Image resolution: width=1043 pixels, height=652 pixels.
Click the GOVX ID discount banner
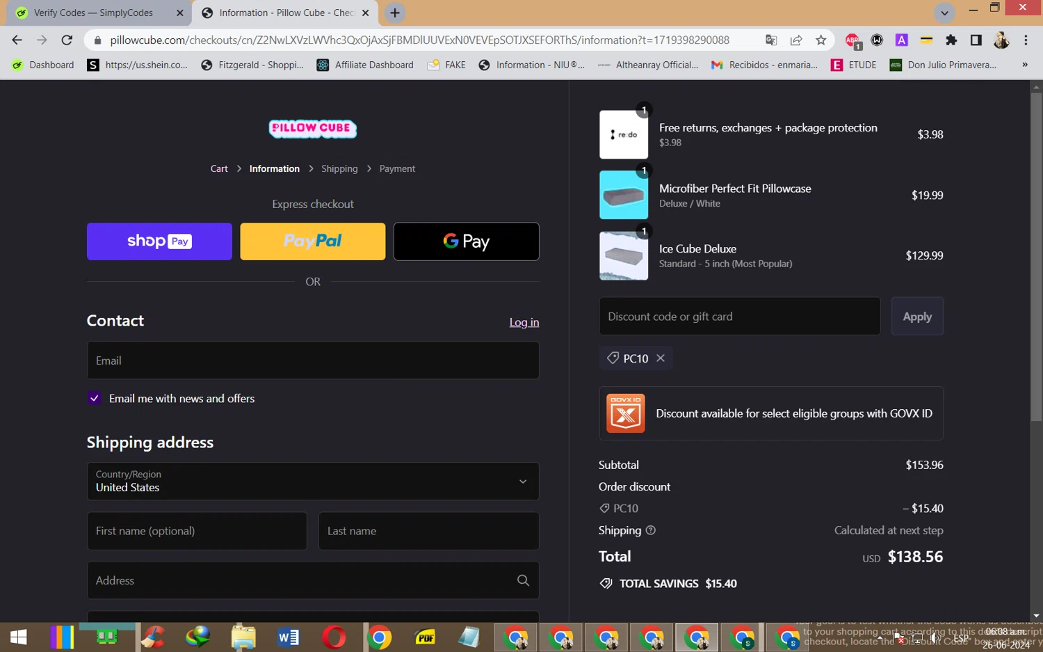pos(771,413)
